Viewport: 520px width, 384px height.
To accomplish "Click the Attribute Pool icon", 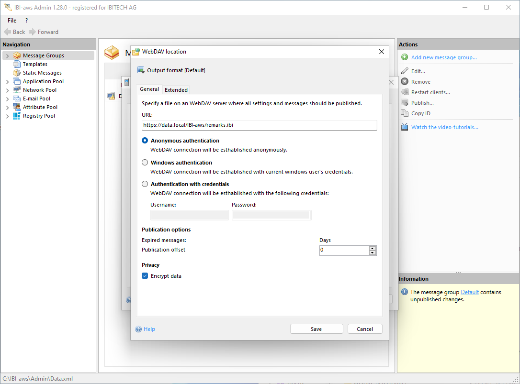I will pos(17,107).
